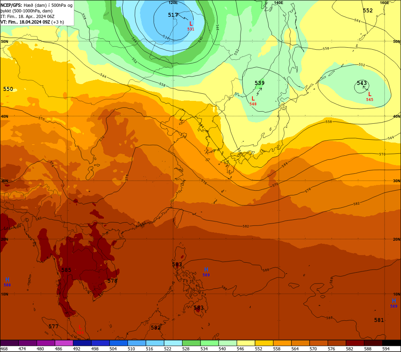
Task: Click the green legend swatch above 528
Action: pos(191,343)
